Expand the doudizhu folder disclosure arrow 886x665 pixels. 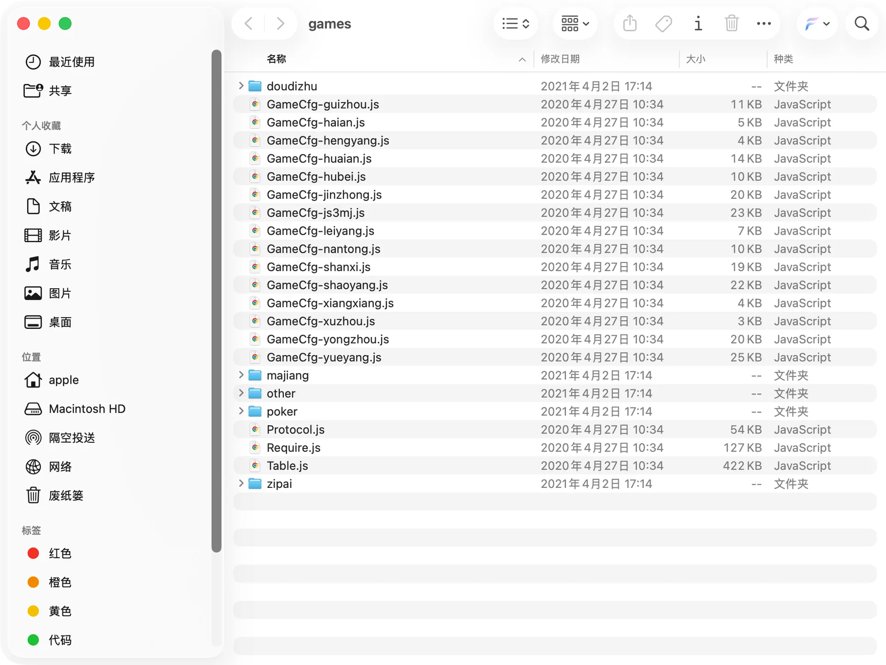(x=240, y=86)
